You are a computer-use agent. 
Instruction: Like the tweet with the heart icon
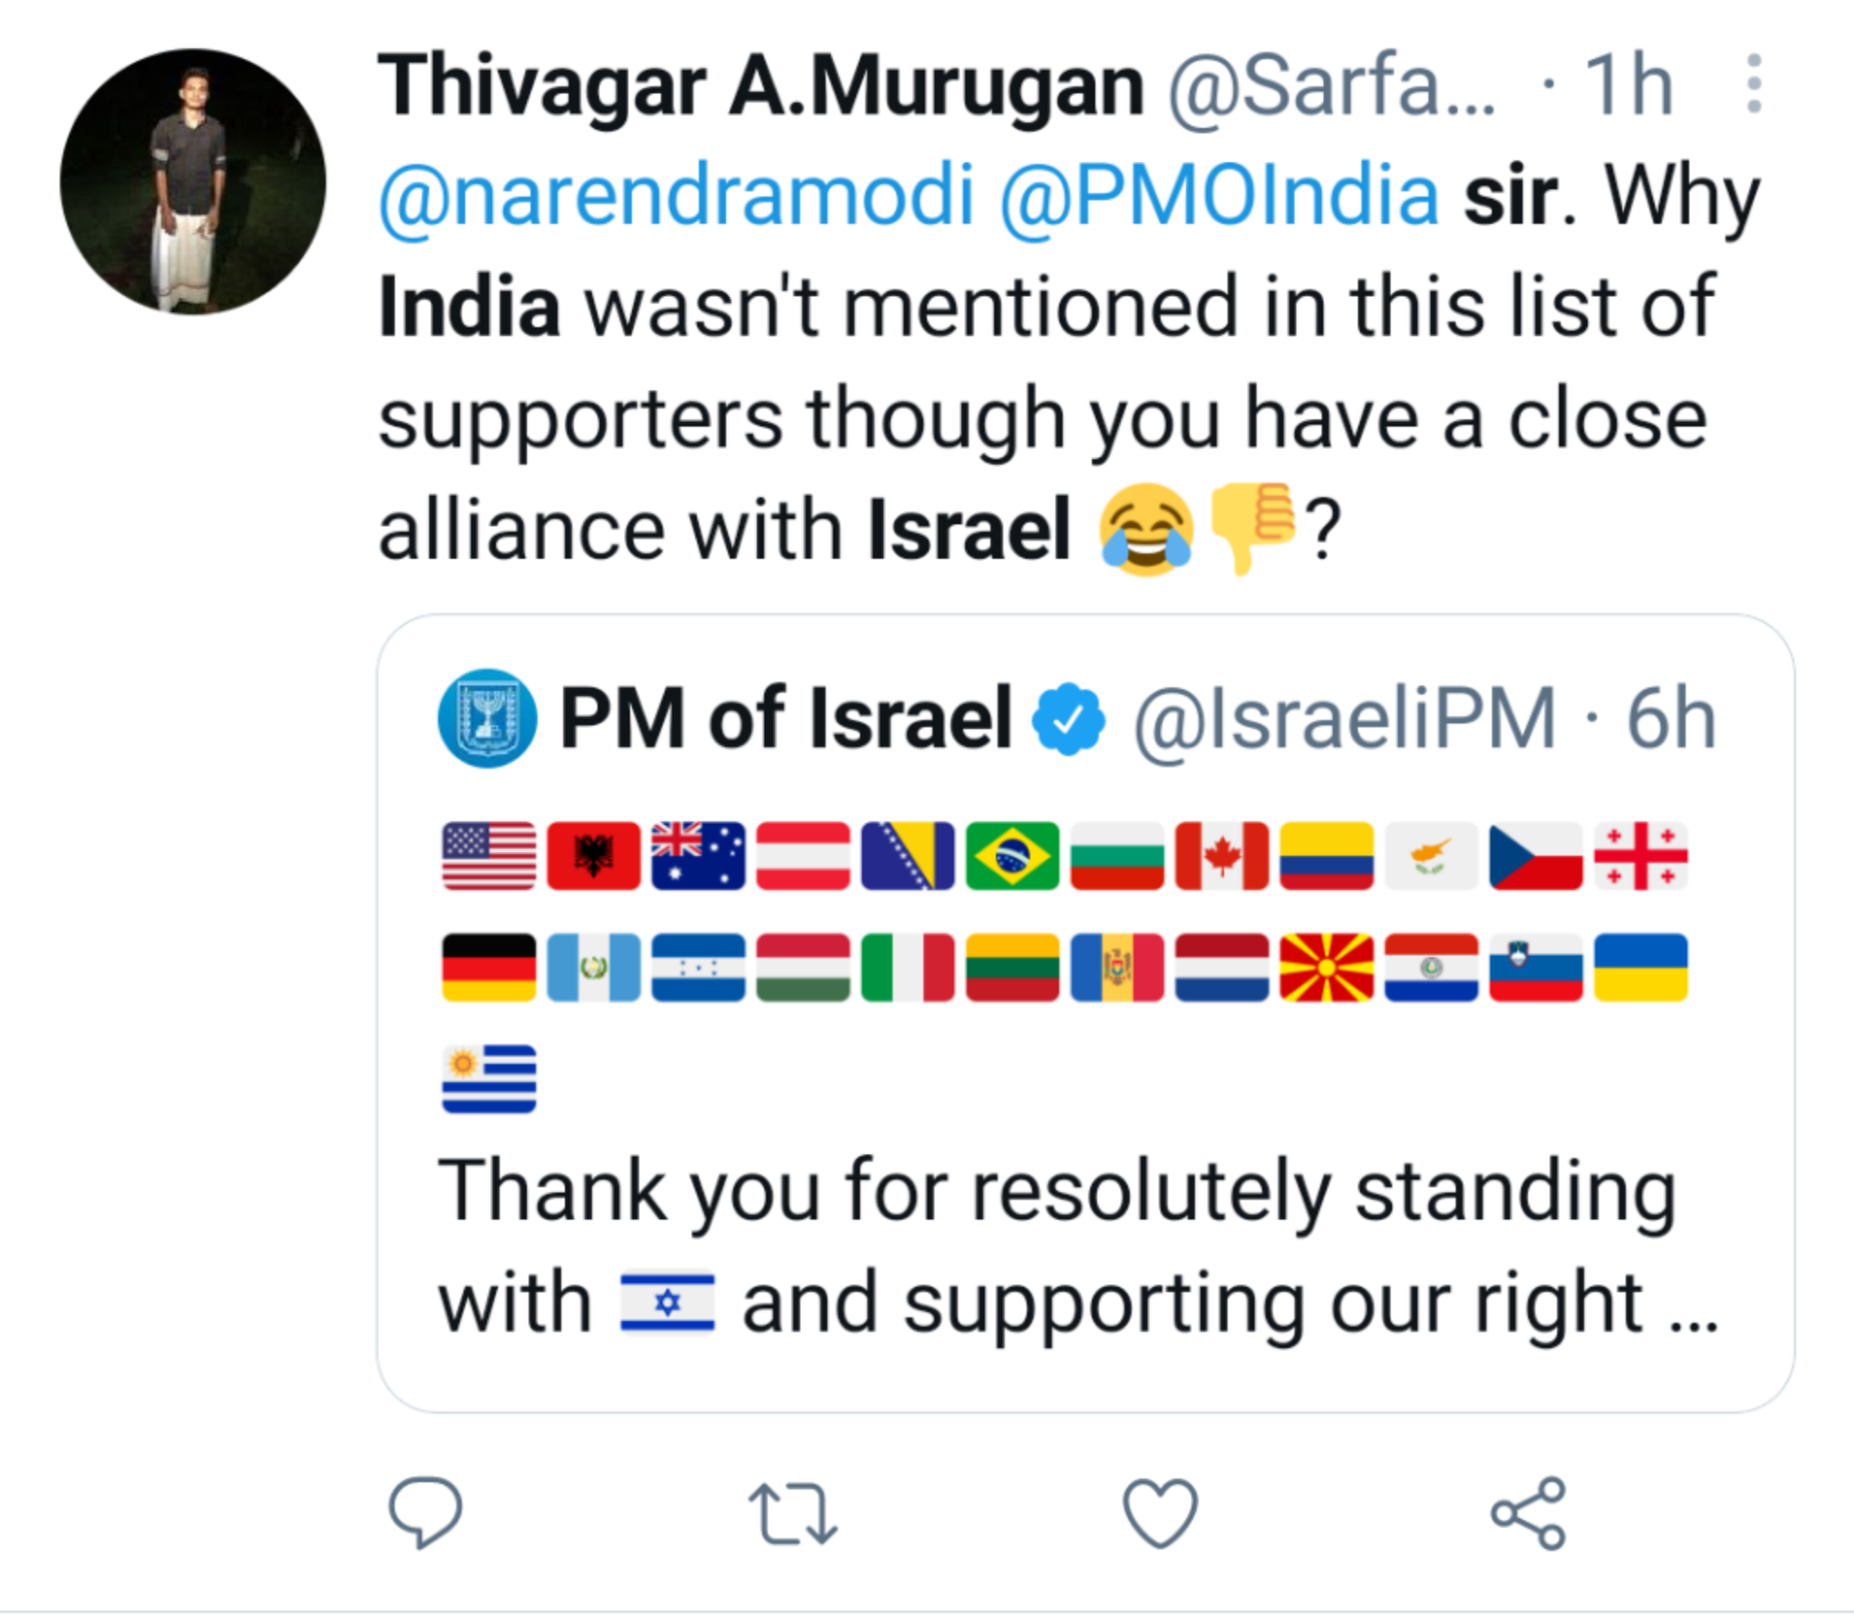1160,1512
